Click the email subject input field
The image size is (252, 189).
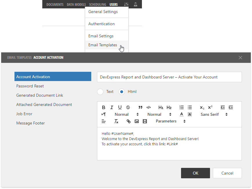tap(169, 77)
